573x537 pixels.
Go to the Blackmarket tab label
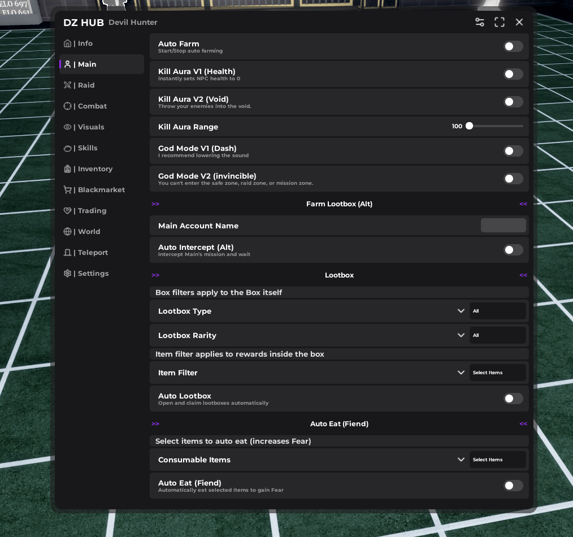pos(102,190)
